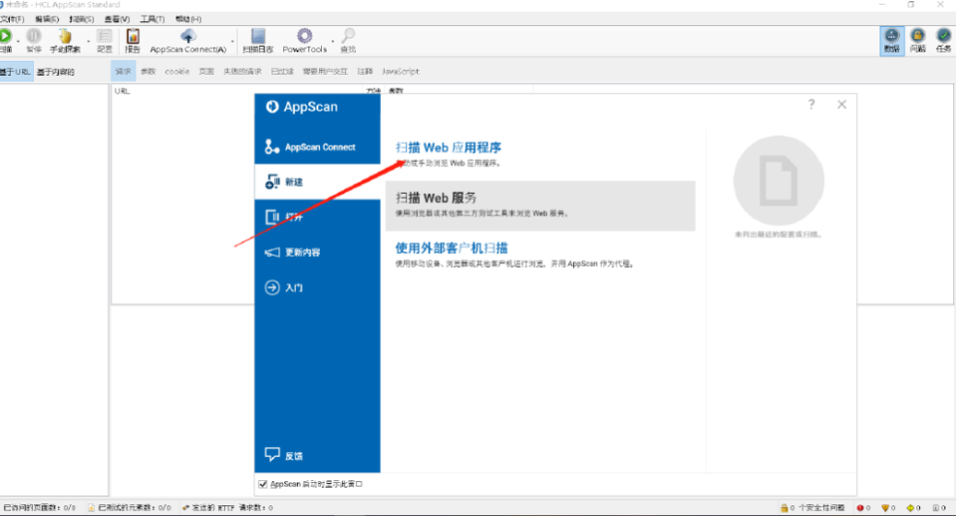The image size is (957, 516).
Task: Switch to the Data (数据) view icon
Action: 892,41
